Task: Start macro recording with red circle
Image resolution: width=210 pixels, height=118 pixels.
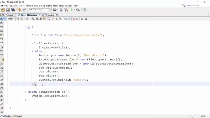Action: pos(73,19)
